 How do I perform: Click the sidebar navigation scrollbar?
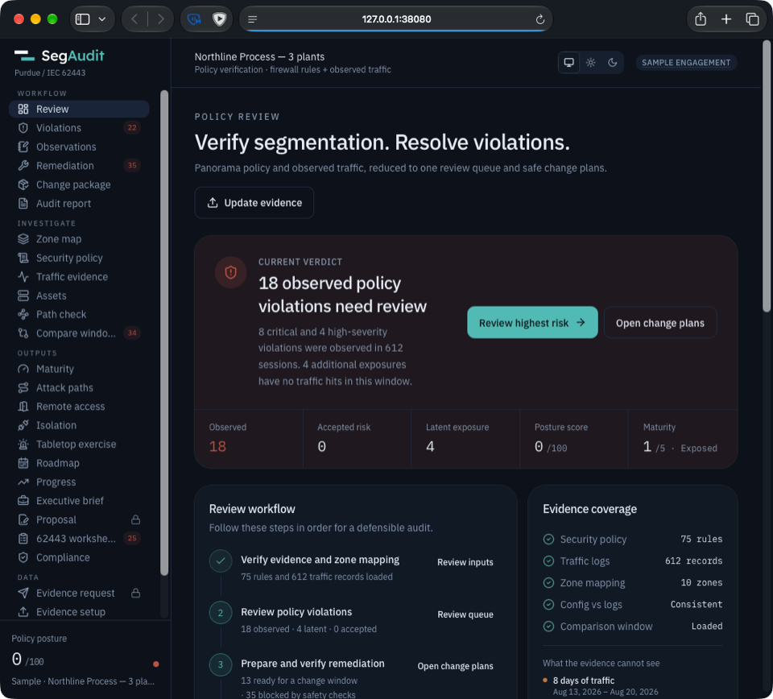tap(164, 333)
